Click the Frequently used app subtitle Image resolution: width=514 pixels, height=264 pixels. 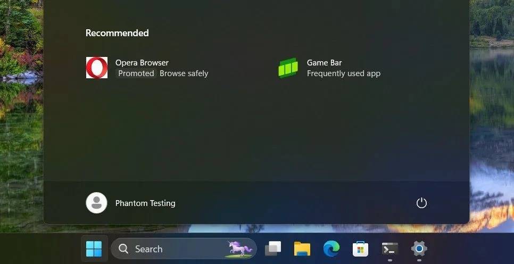pos(344,73)
